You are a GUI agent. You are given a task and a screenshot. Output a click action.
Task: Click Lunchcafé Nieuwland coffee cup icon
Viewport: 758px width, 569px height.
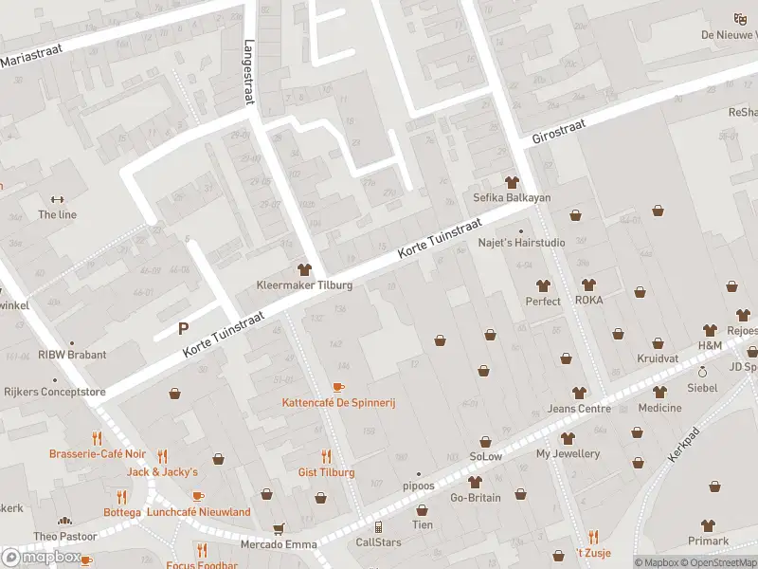[198, 496]
